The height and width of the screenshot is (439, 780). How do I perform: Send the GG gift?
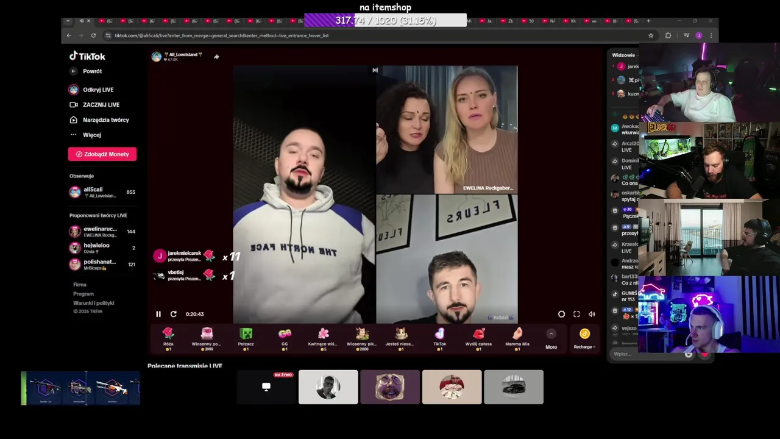click(285, 338)
